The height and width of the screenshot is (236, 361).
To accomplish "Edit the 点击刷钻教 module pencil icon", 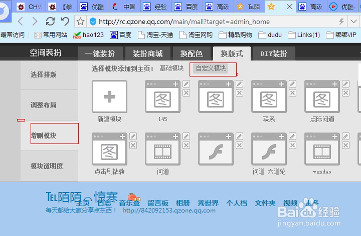I will coord(133,136).
